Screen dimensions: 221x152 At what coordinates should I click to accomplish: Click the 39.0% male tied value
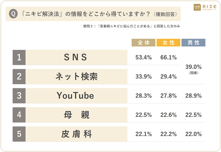click(193, 67)
